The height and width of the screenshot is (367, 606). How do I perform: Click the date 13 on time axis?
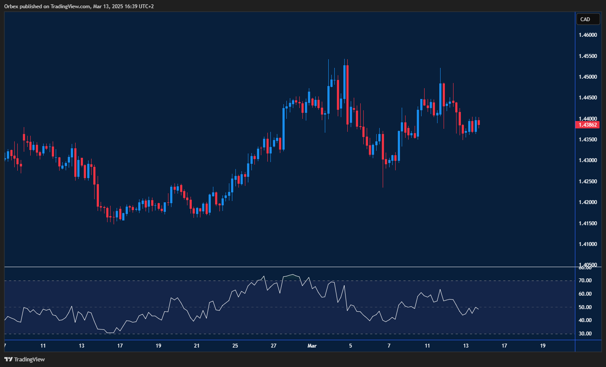tap(466, 346)
